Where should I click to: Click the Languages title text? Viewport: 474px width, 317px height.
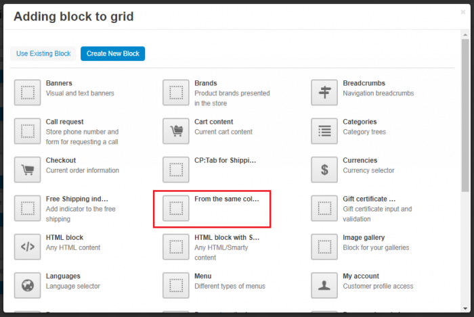[63, 276]
